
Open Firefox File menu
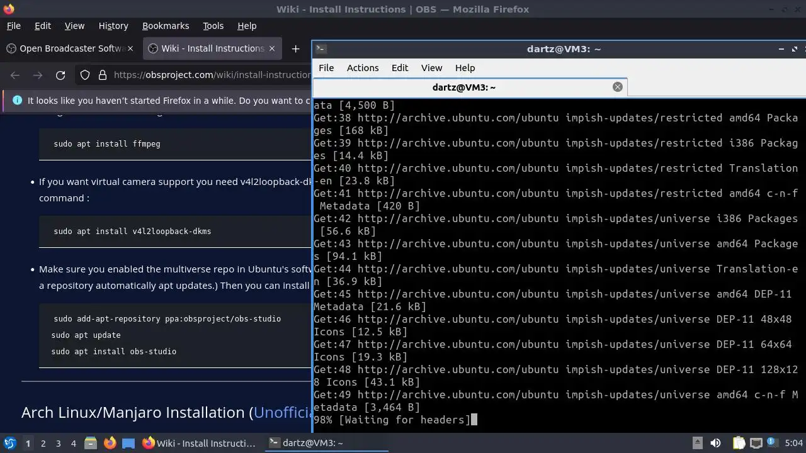13,26
